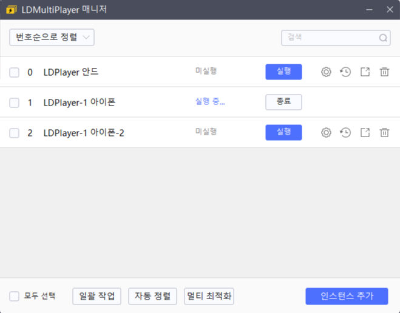This screenshot has width=400, height=313.
Task: Create desktop shortcut for LDPlayer-1 아이폰-2
Action: 365,133
